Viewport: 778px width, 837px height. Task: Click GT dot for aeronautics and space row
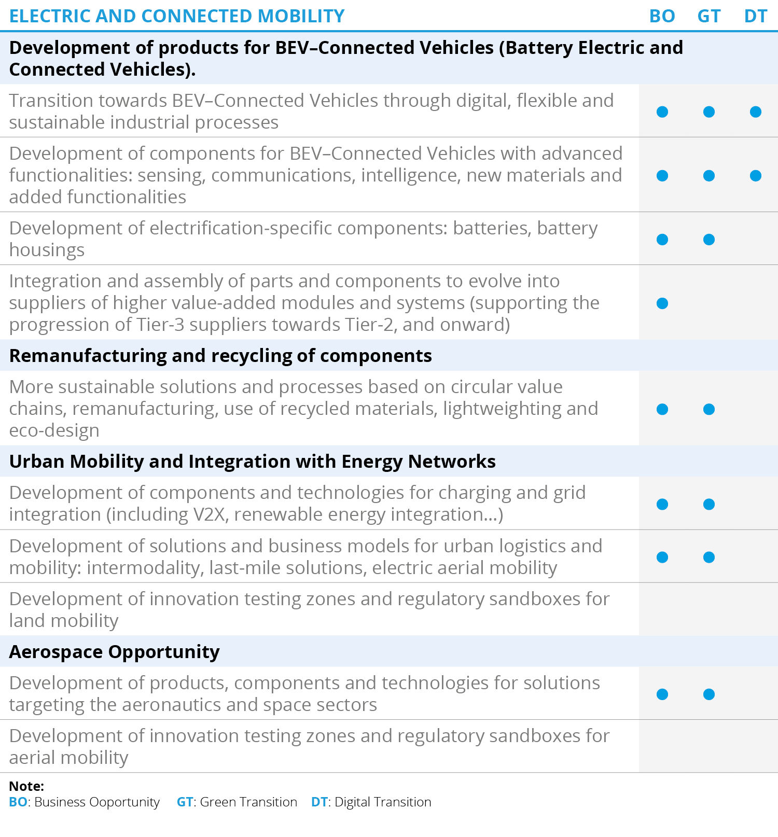click(x=709, y=694)
